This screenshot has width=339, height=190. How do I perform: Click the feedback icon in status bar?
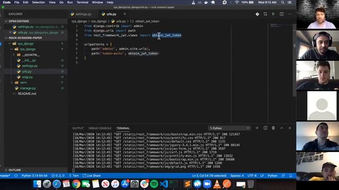[283, 176]
